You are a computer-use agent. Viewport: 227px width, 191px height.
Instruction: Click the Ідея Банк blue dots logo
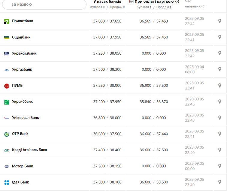point(7,182)
